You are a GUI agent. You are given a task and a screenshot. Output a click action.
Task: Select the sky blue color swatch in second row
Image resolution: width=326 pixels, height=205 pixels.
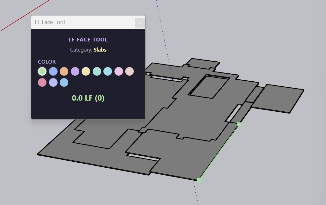pos(64,82)
